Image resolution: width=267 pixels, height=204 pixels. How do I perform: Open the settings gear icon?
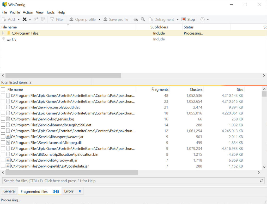click(x=202, y=19)
